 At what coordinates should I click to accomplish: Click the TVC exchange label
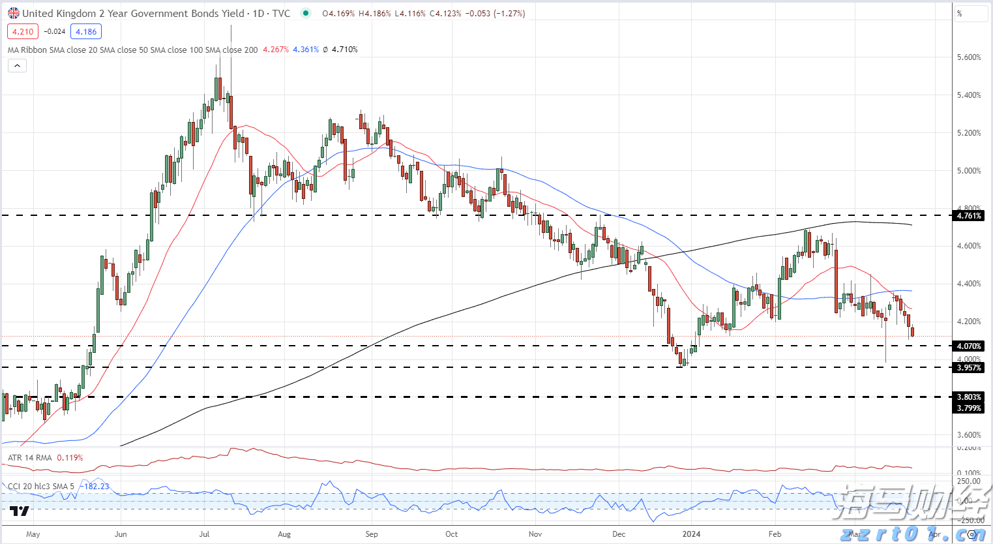(x=281, y=13)
